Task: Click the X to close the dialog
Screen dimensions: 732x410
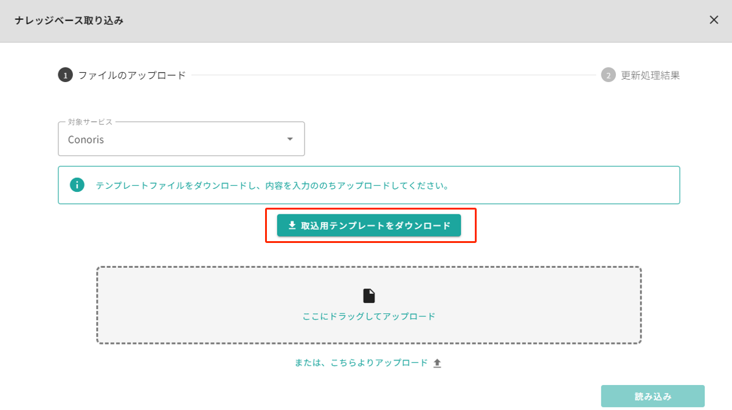Action: pos(714,19)
